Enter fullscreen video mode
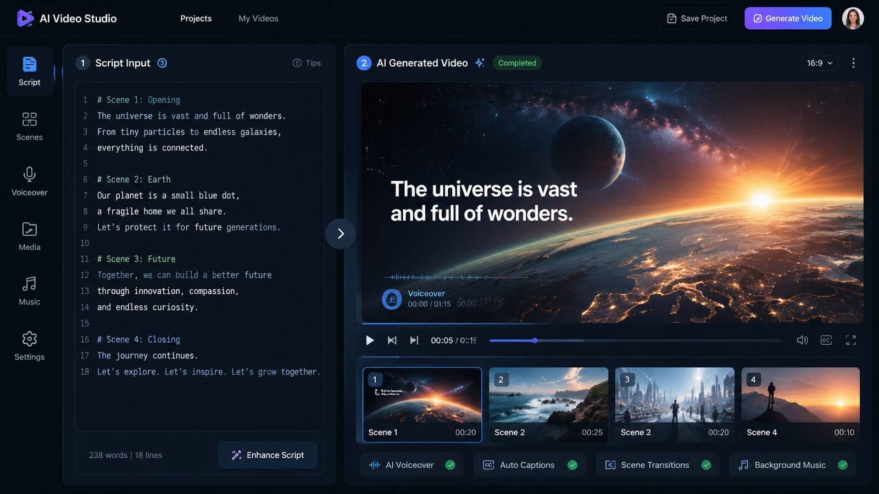 pyautogui.click(x=851, y=340)
